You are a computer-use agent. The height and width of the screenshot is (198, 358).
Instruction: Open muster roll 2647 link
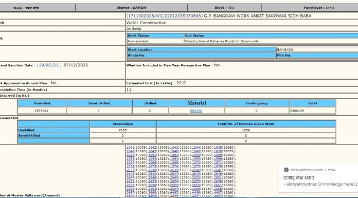130,177
